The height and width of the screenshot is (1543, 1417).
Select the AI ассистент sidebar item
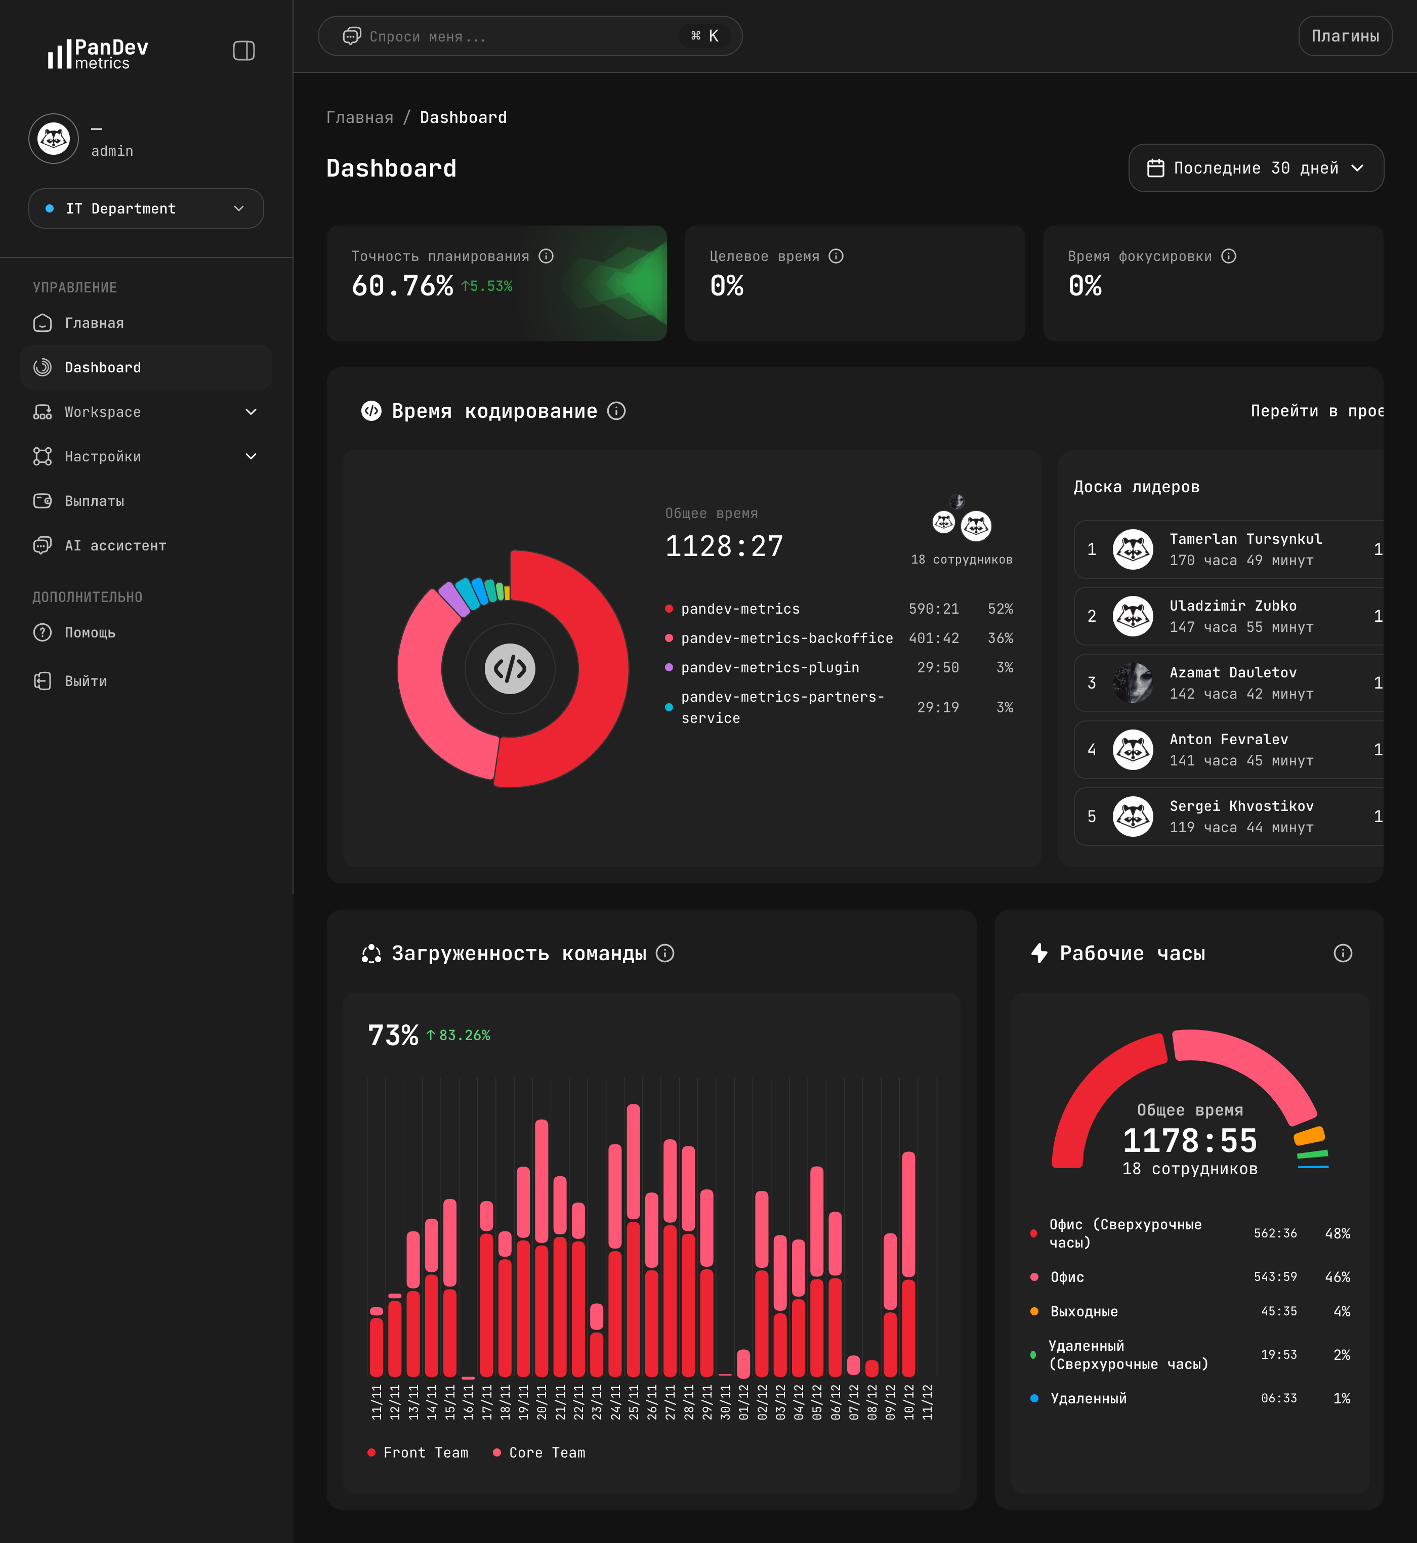pyautogui.click(x=115, y=545)
